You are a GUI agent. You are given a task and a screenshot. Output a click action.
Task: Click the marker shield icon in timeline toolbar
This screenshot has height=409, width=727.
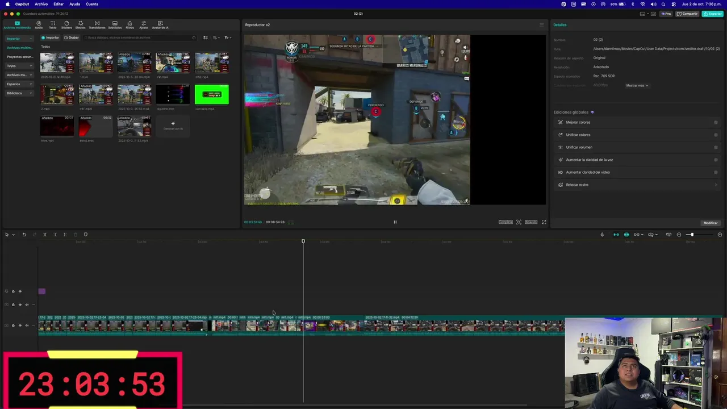[x=86, y=235]
